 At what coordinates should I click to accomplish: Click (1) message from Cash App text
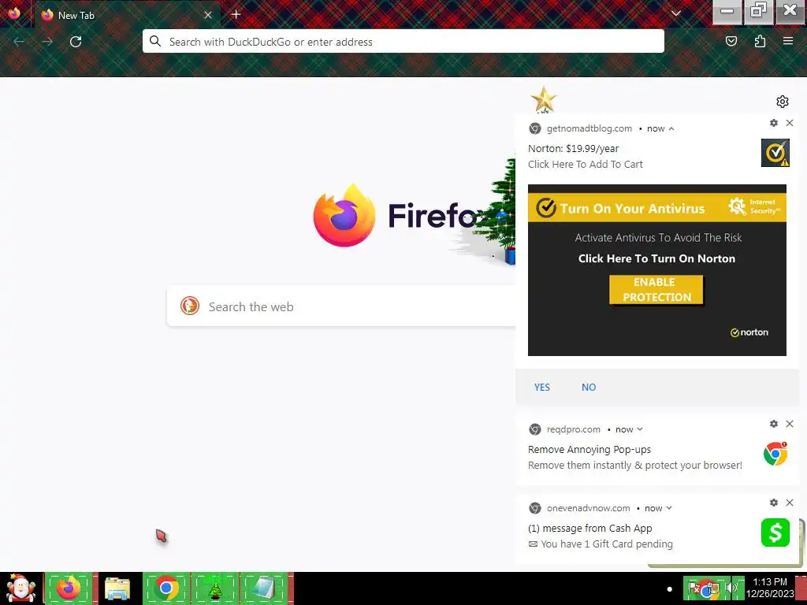pos(589,529)
